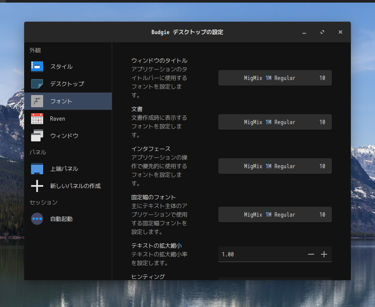This screenshot has height=307, width=375.
Task: Open the 自動起動 session settings
Action: 68,219
